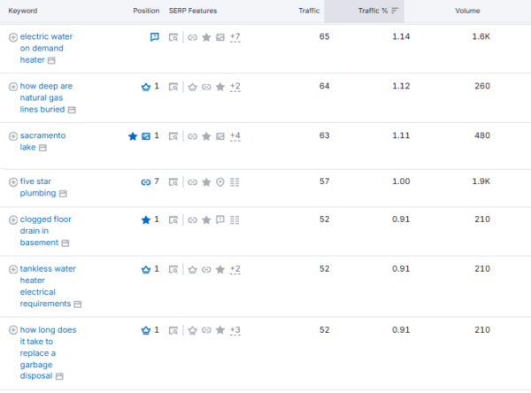Click the Position column header
Viewport: 531px width, 393px height.
(146, 11)
